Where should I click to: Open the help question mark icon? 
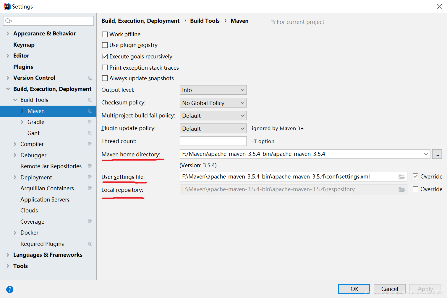10,289
